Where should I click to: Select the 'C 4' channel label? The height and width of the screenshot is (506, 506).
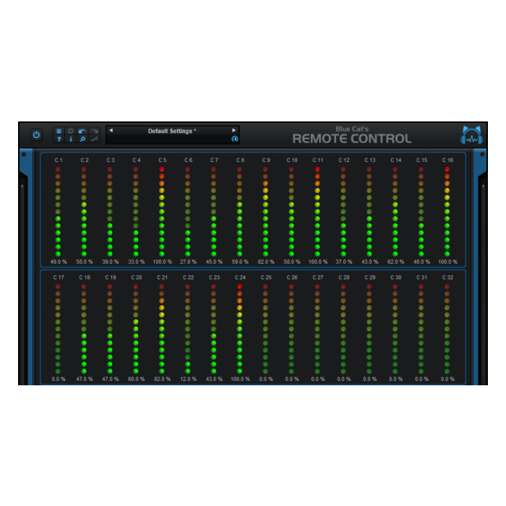pyautogui.click(x=136, y=160)
